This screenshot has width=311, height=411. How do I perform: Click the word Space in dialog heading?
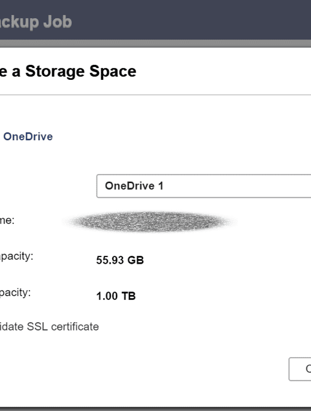[x=113, y=71]
